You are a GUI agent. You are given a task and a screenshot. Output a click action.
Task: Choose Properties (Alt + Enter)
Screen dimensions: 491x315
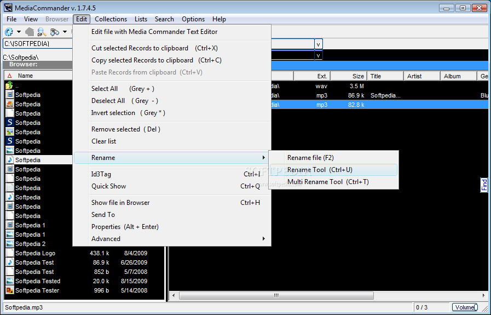[172, 227]
